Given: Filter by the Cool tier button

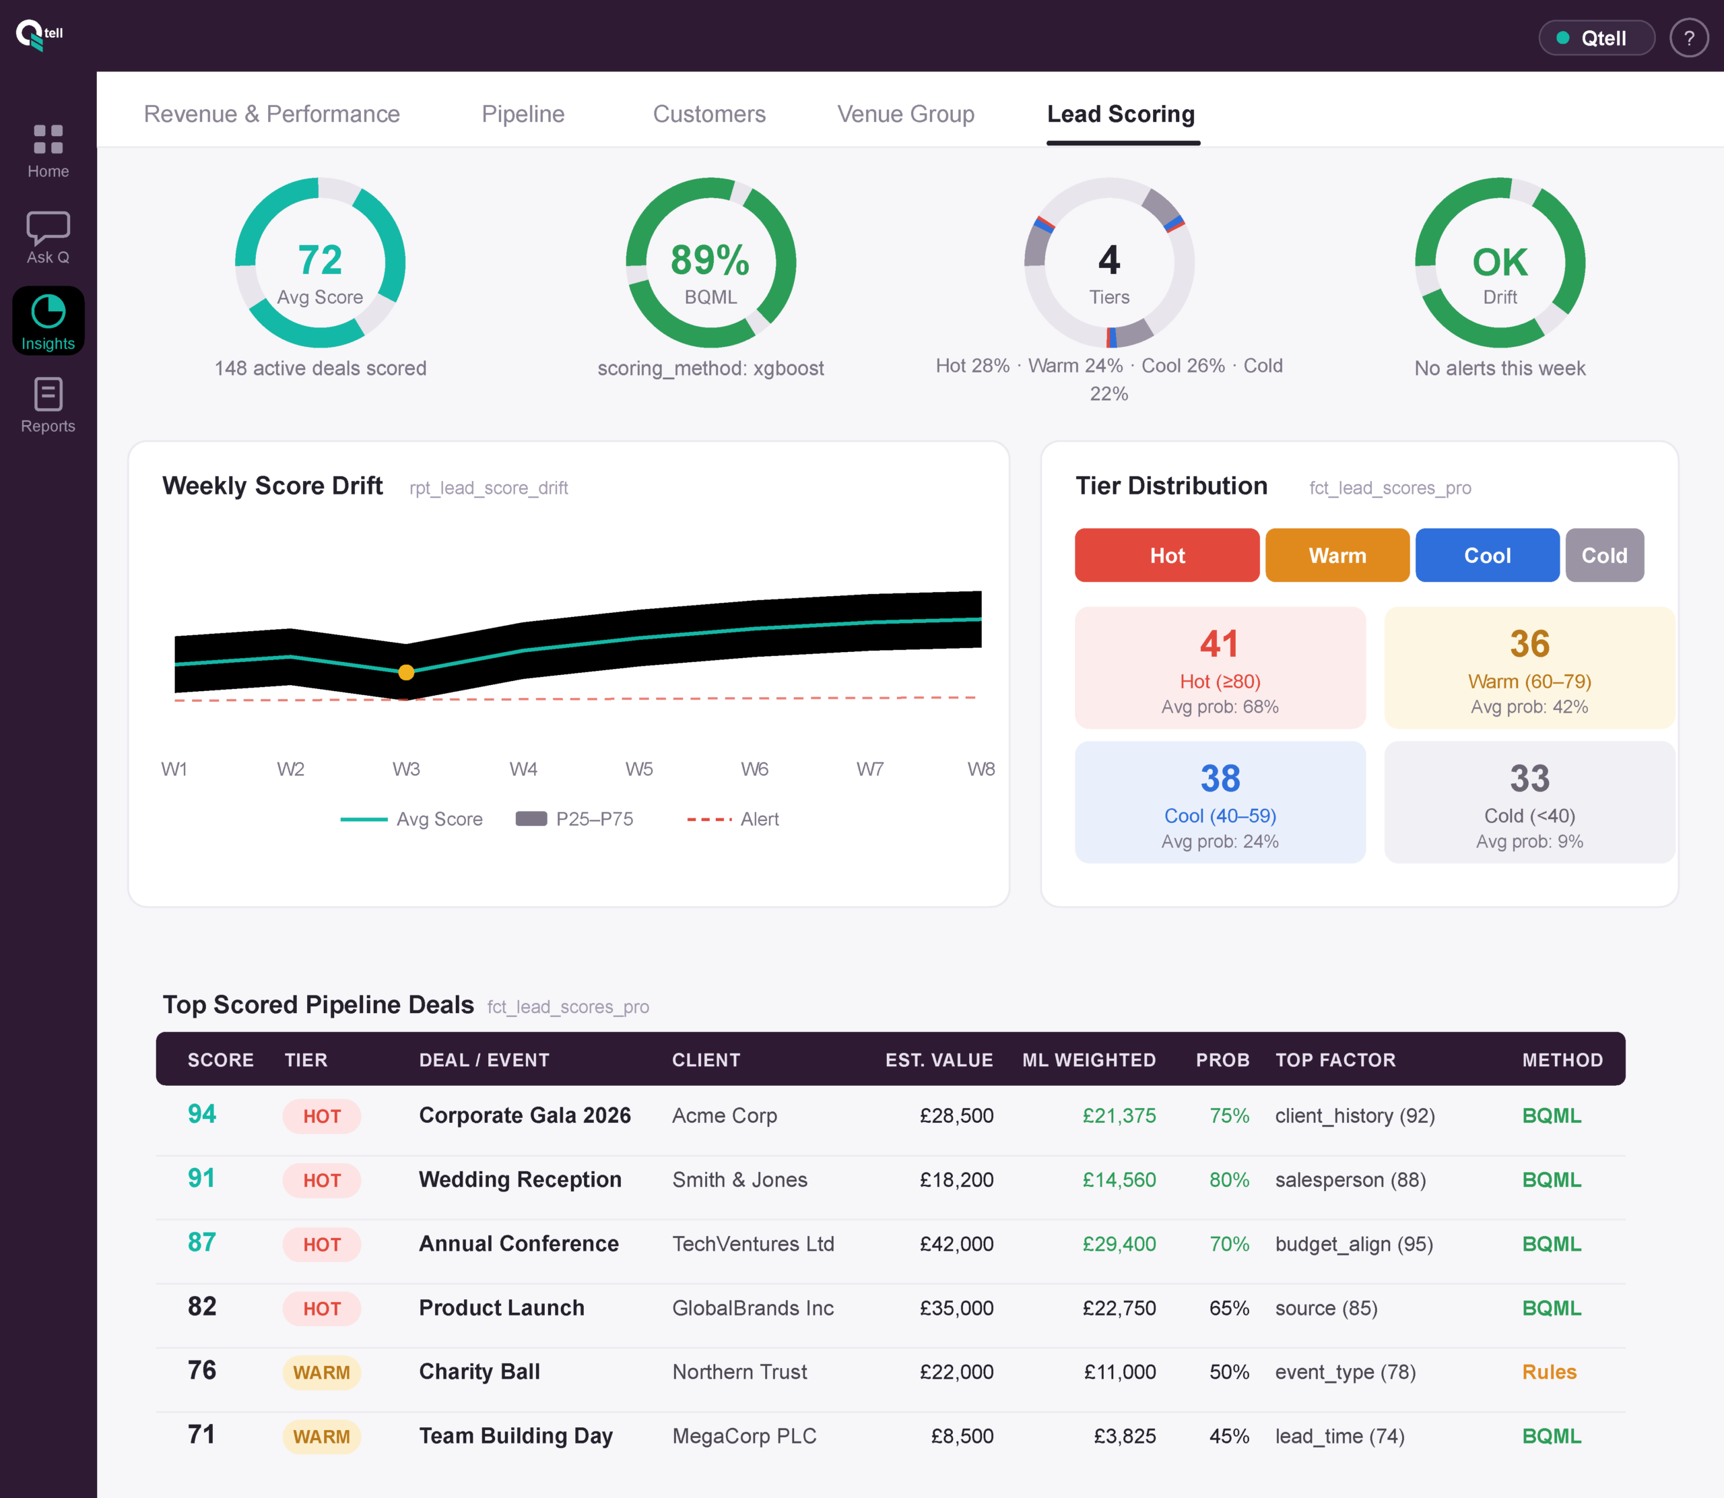Looking at the screenshot, I should tap(1487, 555).
